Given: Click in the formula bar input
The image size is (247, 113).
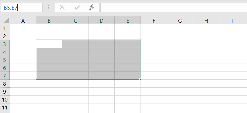Looking at the screenshot, I should click(173, 8).
